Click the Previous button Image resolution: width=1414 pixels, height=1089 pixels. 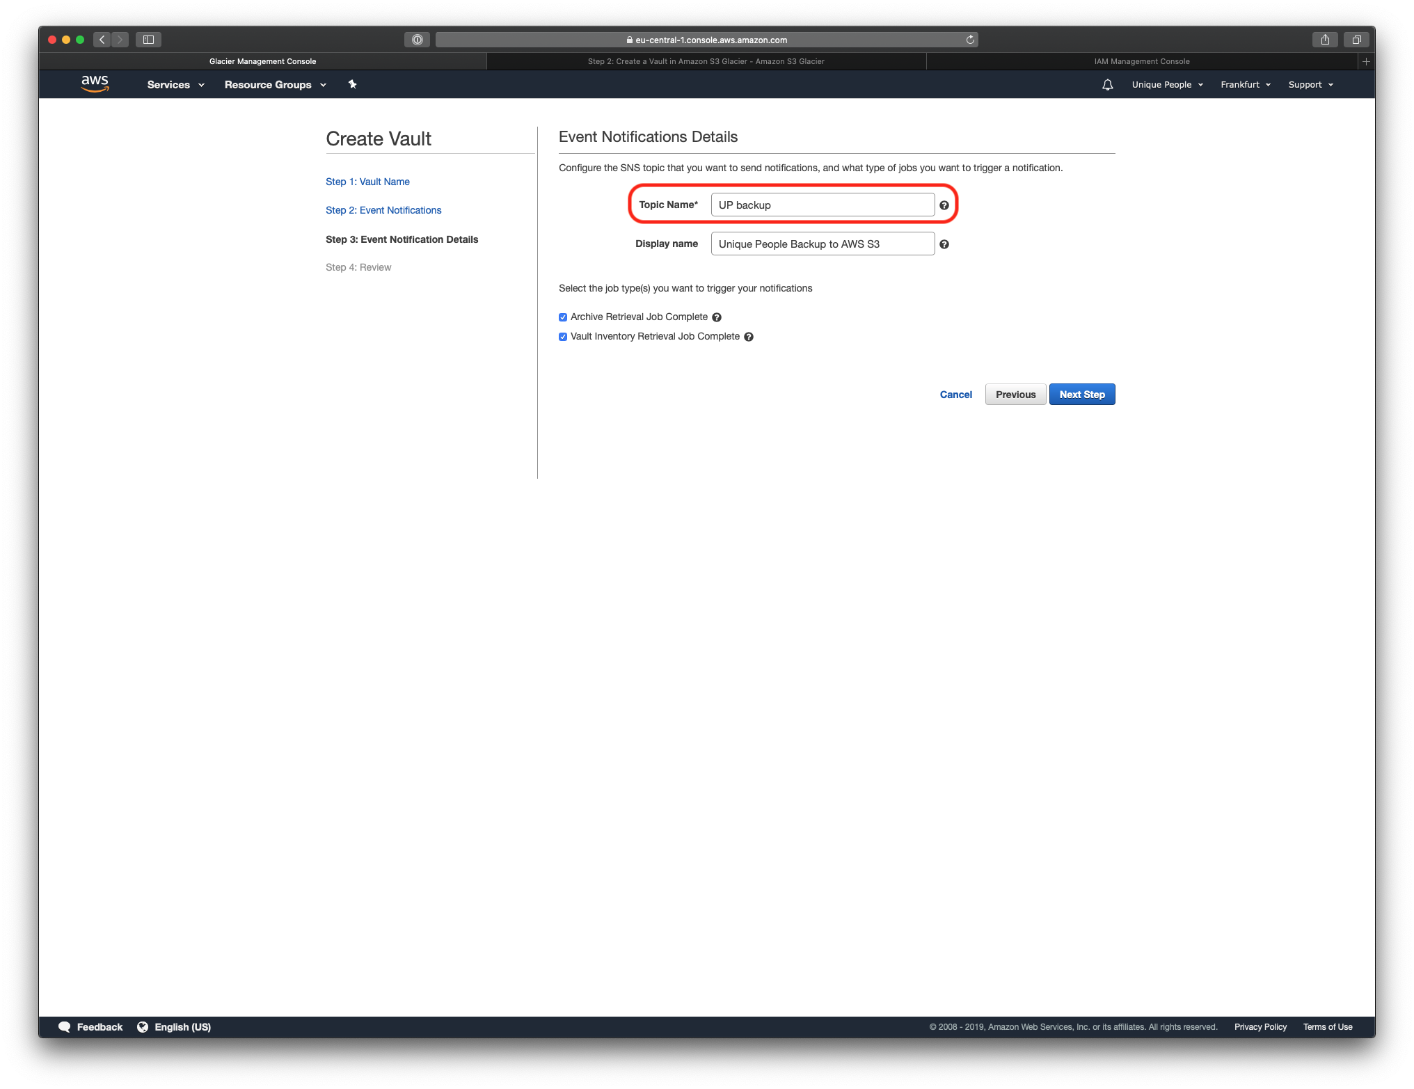point(1015,395)
